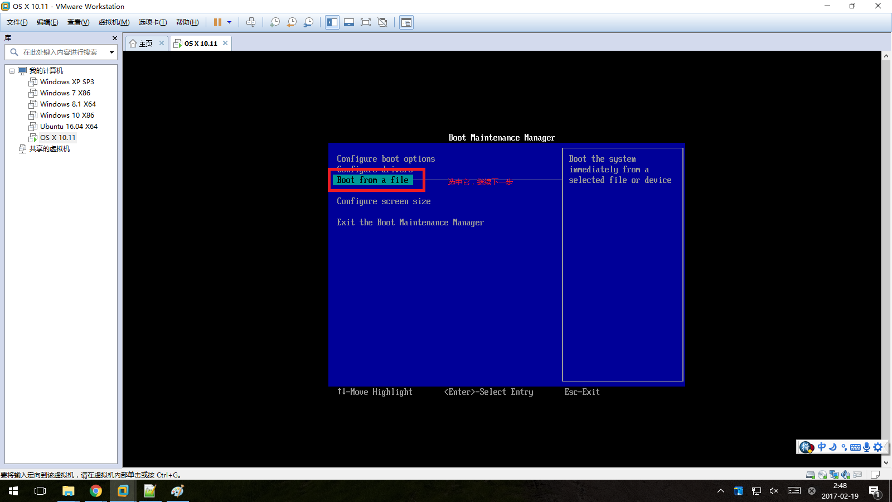Open the pause button dropdown arrow
This screenshot has height=502, width=892.
[x=229, y=22]
